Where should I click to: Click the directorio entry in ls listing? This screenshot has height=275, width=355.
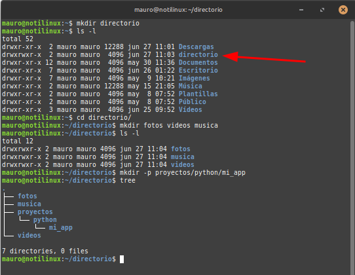tap(198, 54)
